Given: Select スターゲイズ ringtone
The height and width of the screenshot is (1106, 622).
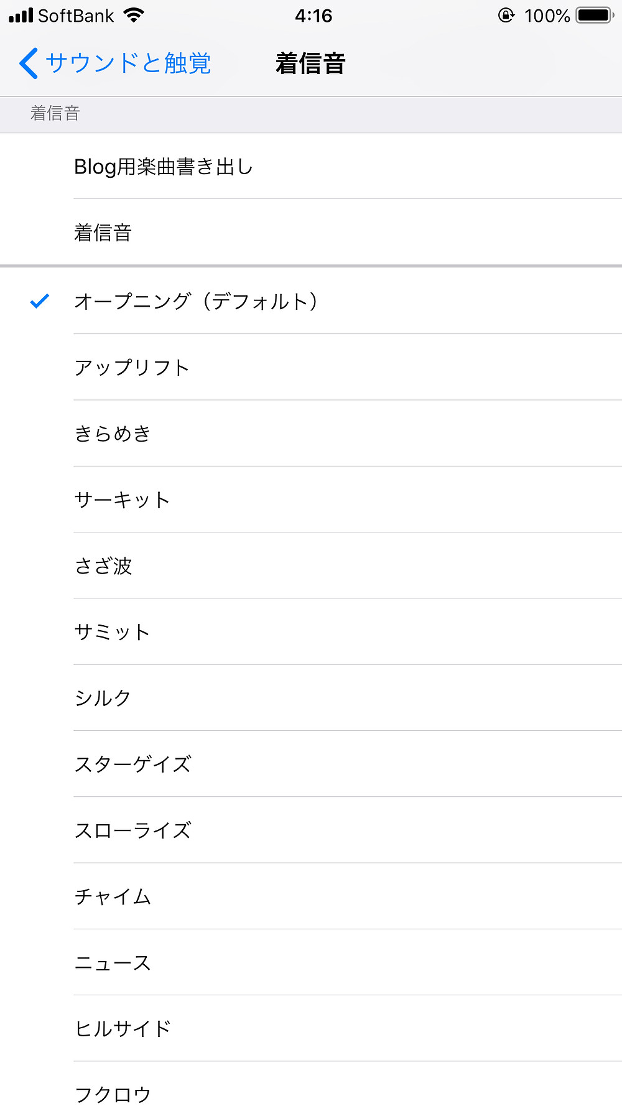Looking at the screenshot, I should coord(311,764).
